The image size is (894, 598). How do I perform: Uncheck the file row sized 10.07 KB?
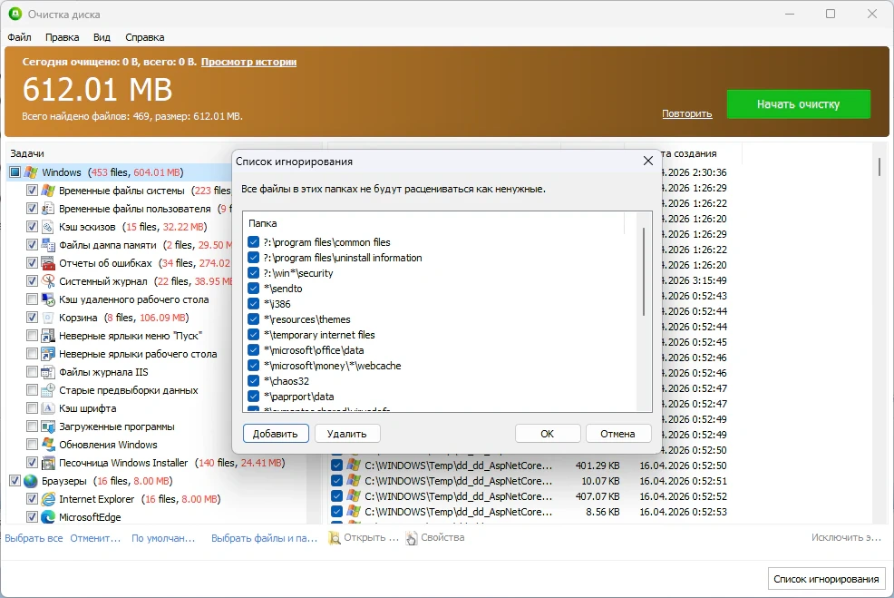pyautogui.click(x=336, y=480)
